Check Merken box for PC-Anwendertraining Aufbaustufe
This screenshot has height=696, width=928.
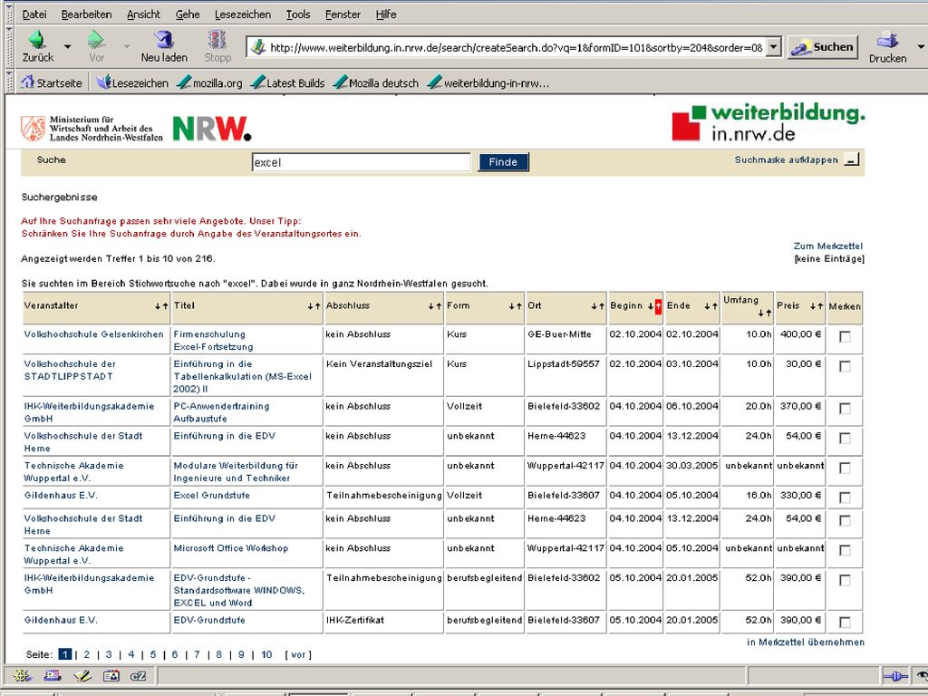pos(846,409)
